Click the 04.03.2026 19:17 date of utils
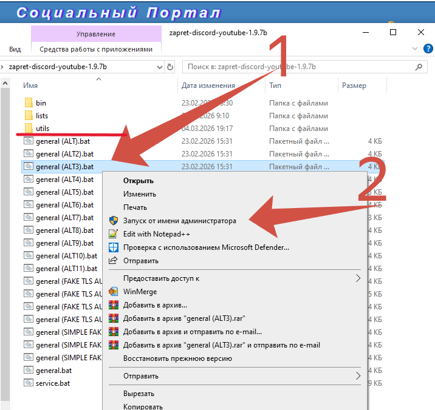The width and height of the screenshot is (435, 410). (x=207, y=129)
